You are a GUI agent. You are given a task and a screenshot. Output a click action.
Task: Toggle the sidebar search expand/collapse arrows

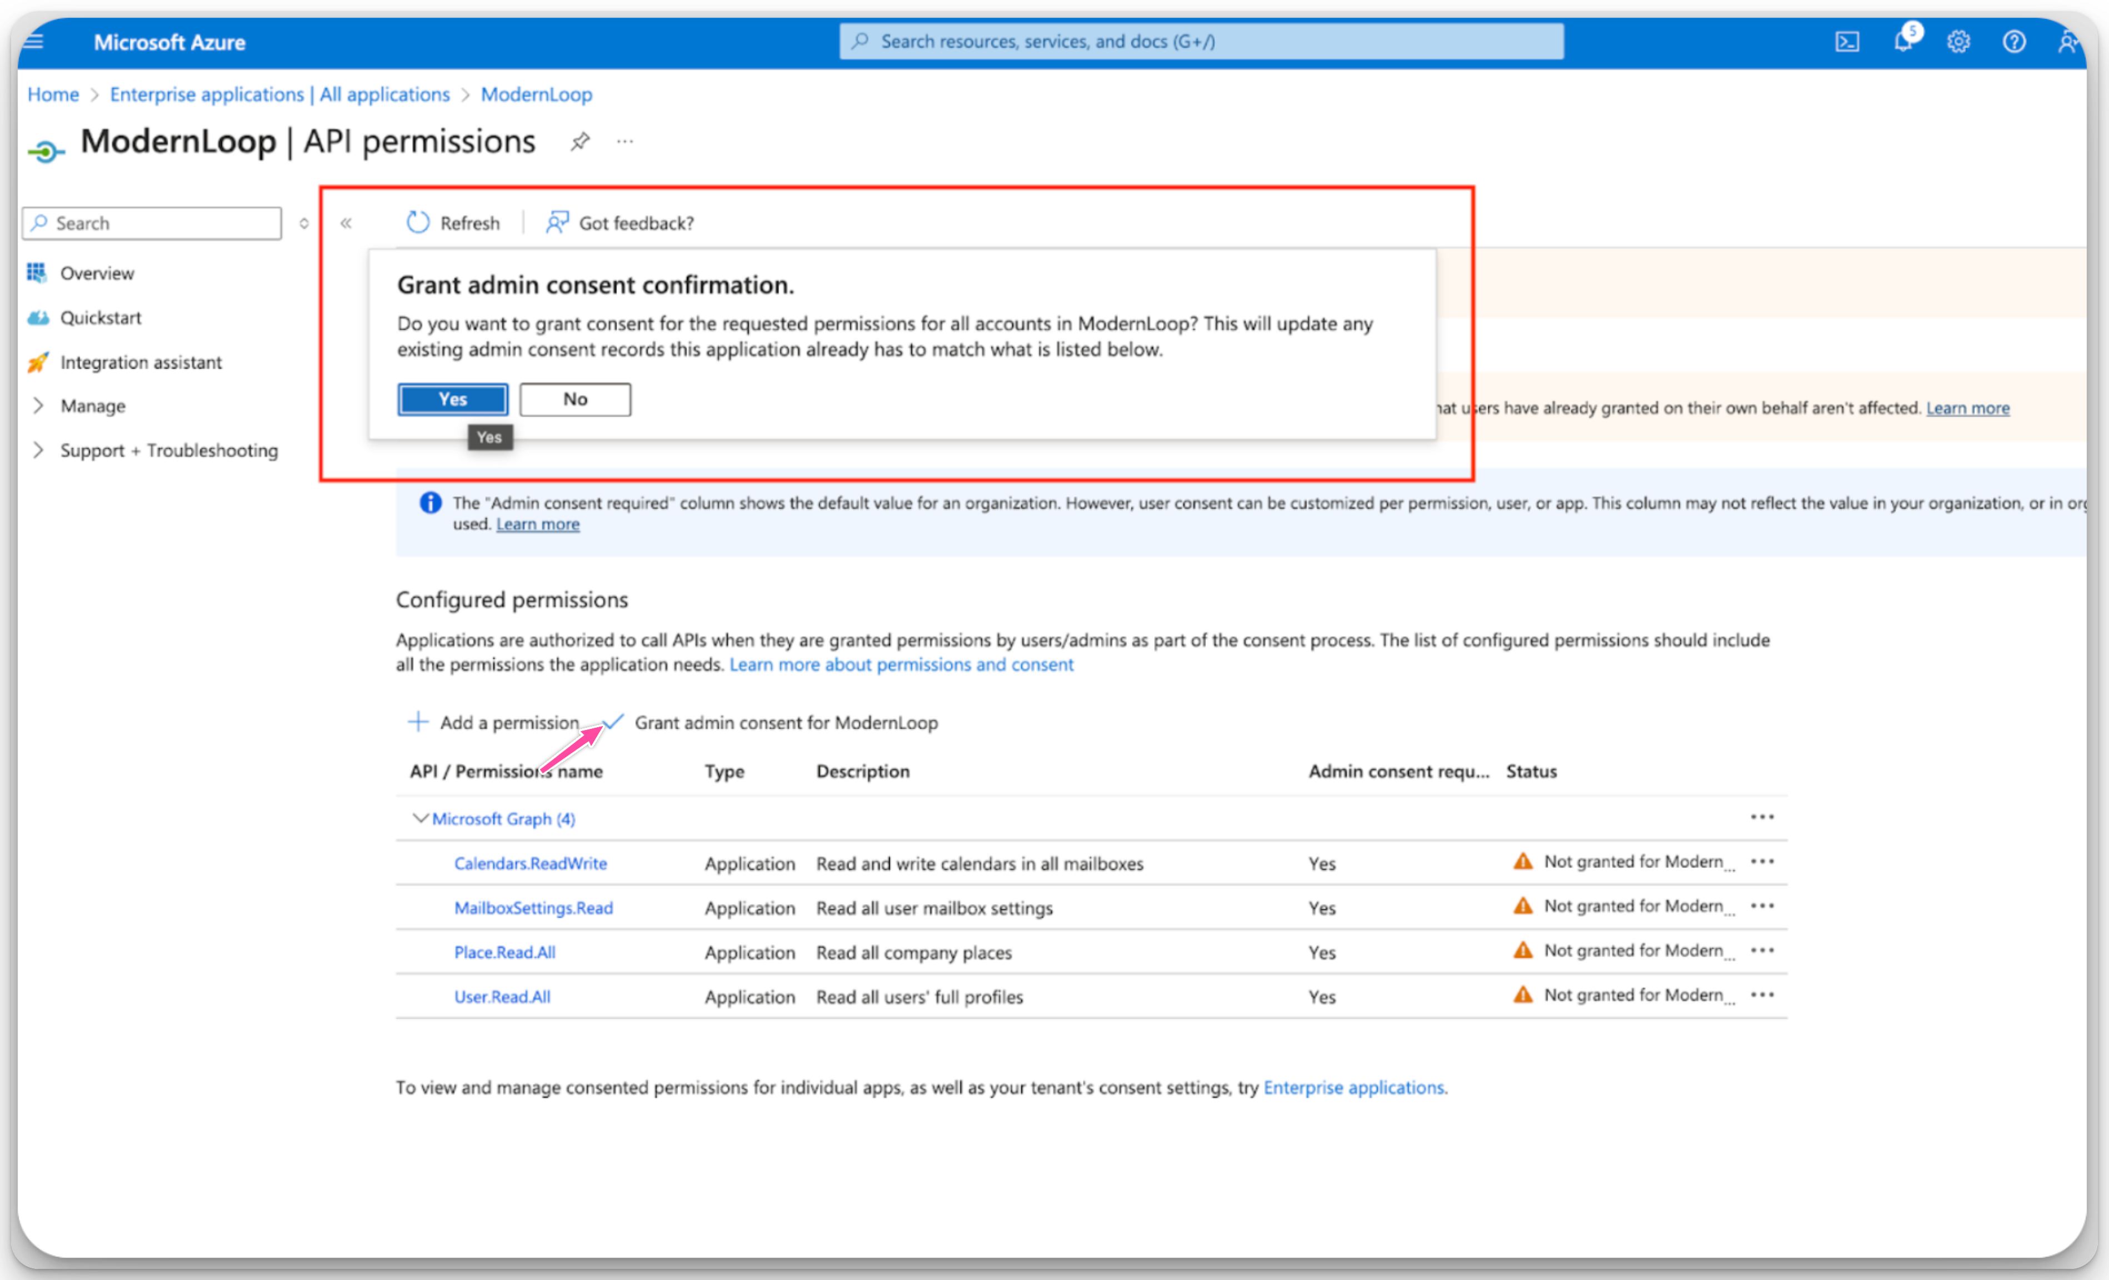[304, 223]
